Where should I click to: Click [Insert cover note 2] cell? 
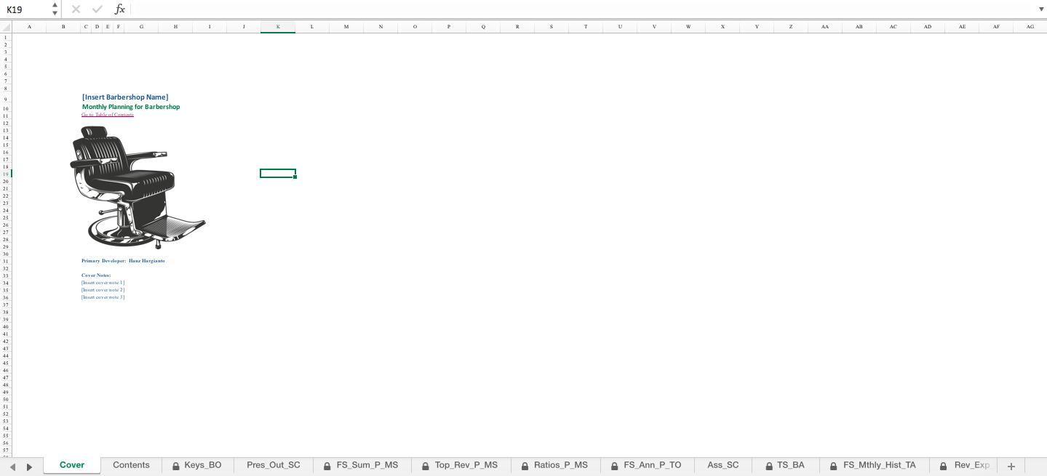(x=103, y=290)
